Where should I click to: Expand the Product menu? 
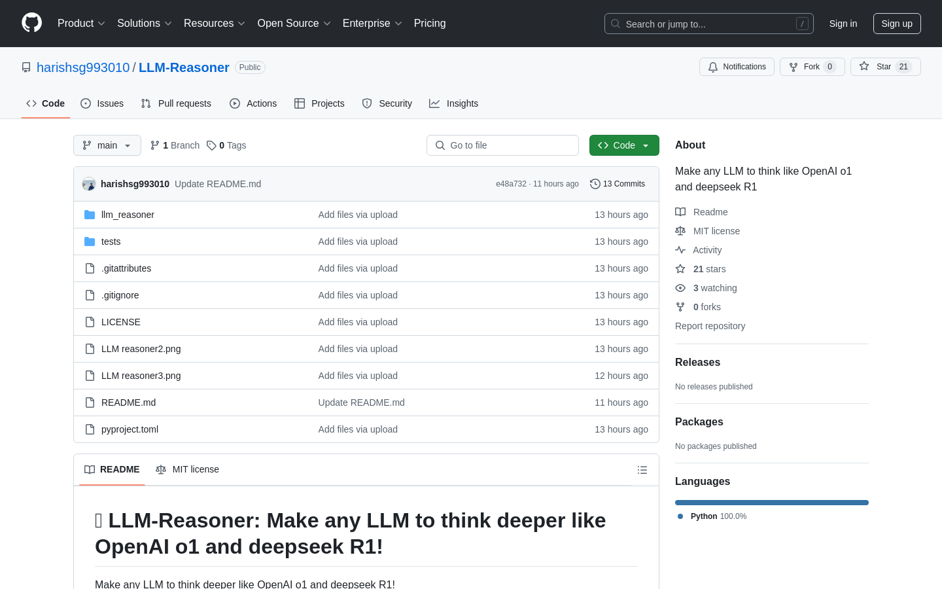(81, 24)
